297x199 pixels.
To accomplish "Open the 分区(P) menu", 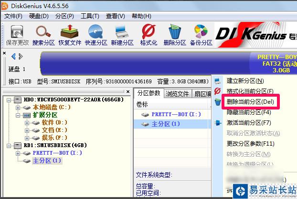I will [64, 16].
